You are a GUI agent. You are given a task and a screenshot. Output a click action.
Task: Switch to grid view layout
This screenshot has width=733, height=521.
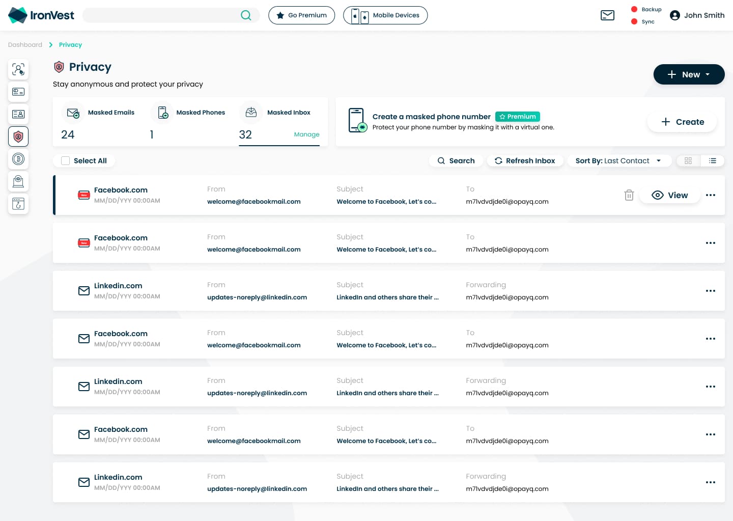(688, 160)
